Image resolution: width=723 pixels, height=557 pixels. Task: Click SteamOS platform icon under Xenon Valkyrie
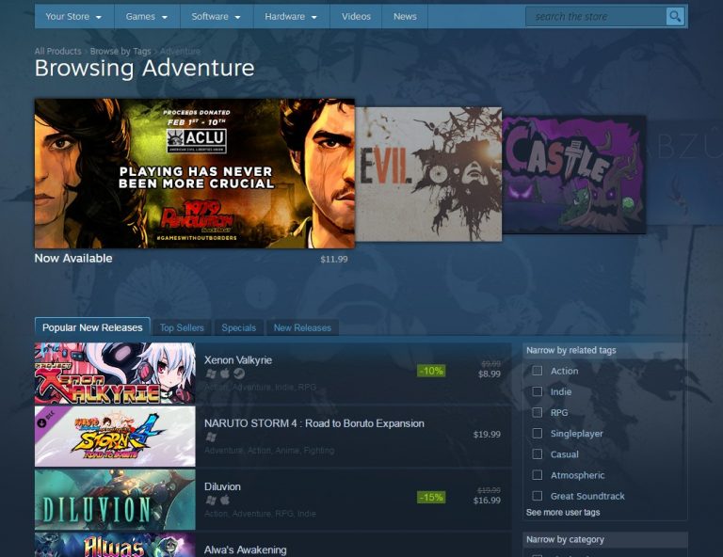pyautogui.click(x=239, y=374)
